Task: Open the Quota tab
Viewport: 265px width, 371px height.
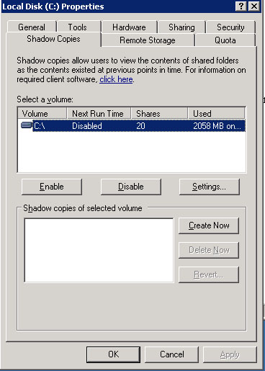Action: (225, 40)
